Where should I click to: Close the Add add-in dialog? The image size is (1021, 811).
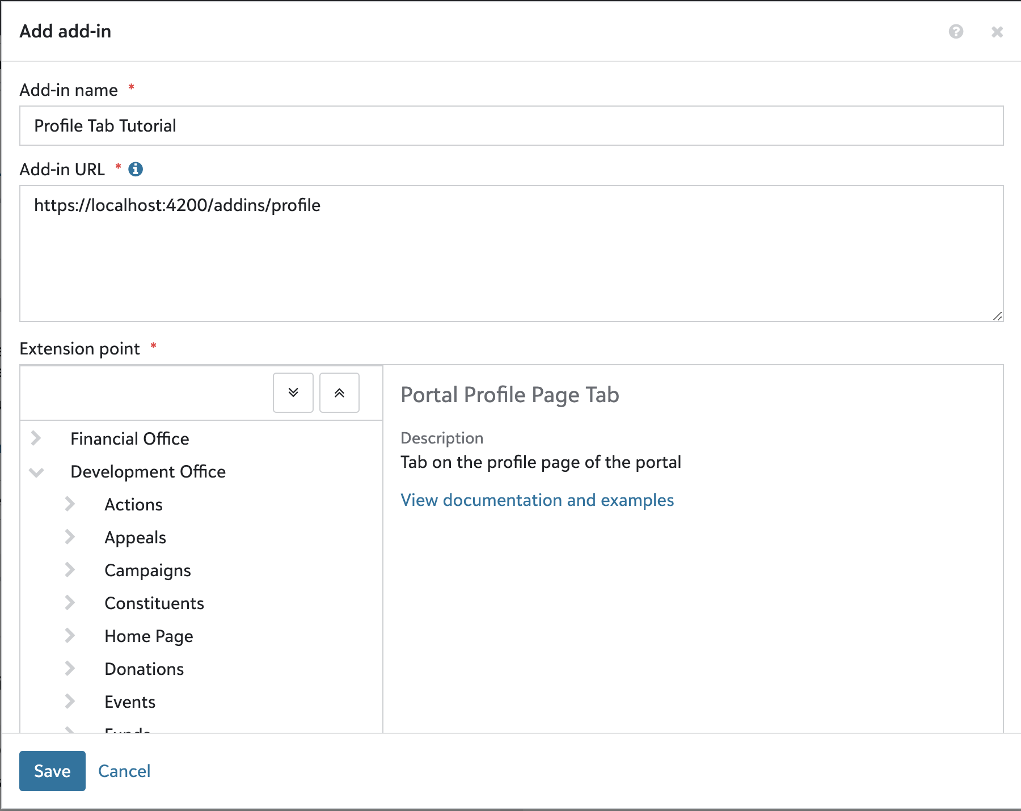[x=997, y=32]
